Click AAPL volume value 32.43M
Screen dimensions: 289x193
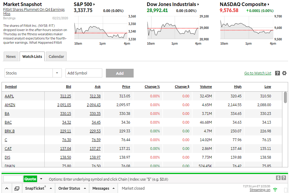click(206, 96)
